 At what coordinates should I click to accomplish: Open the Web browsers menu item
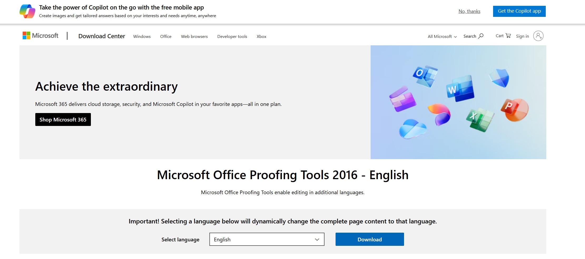click(194, 36)
